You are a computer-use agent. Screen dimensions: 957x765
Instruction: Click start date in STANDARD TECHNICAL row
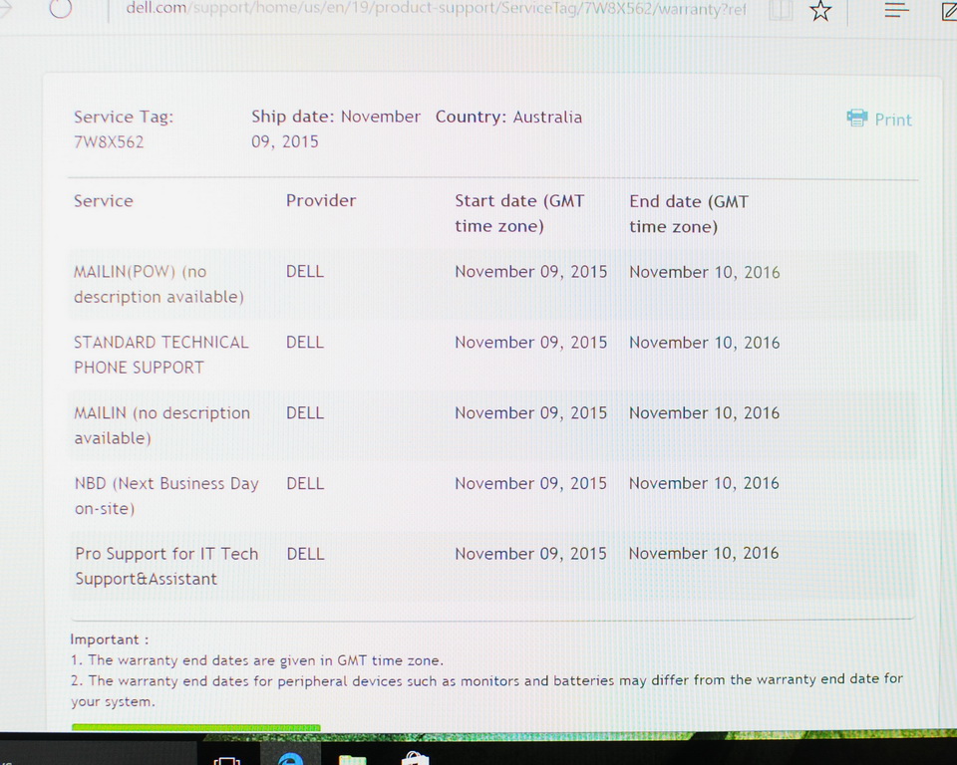(x=531, y=343)
